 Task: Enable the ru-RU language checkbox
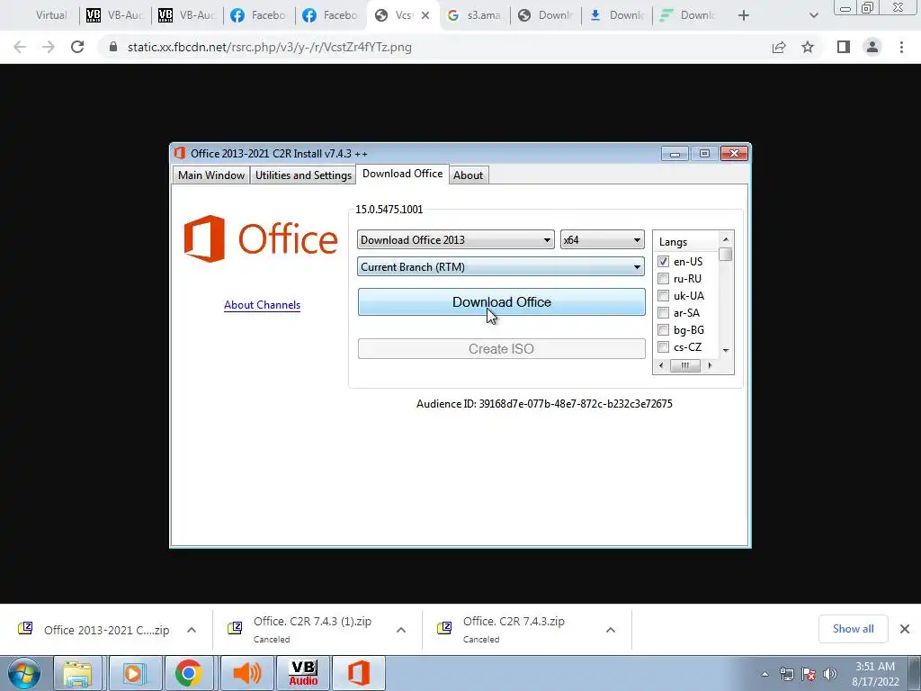pos(663,279)
